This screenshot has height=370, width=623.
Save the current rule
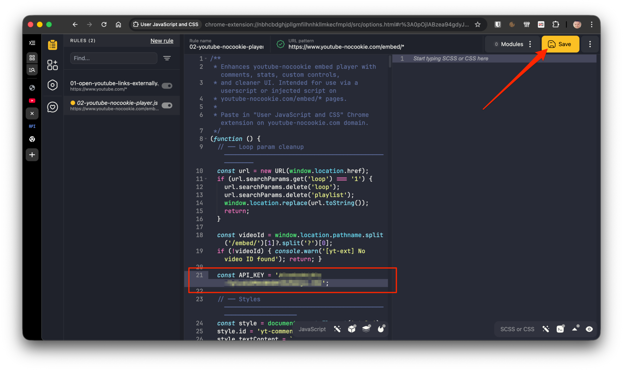point(560,44)
